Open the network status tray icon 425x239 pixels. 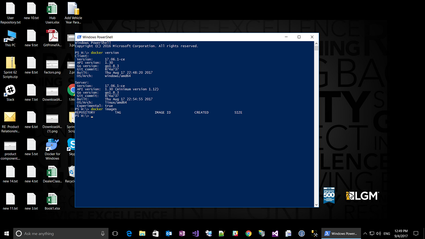click(372, 233)
